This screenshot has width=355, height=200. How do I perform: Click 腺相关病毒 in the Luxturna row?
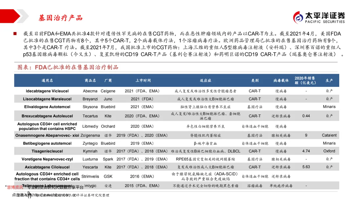point(281,159)
